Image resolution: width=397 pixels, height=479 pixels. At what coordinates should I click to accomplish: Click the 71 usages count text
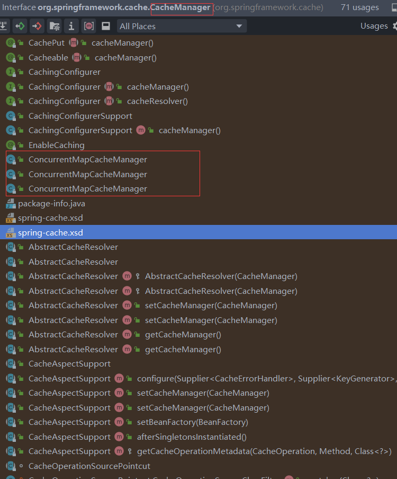(360, 7)
